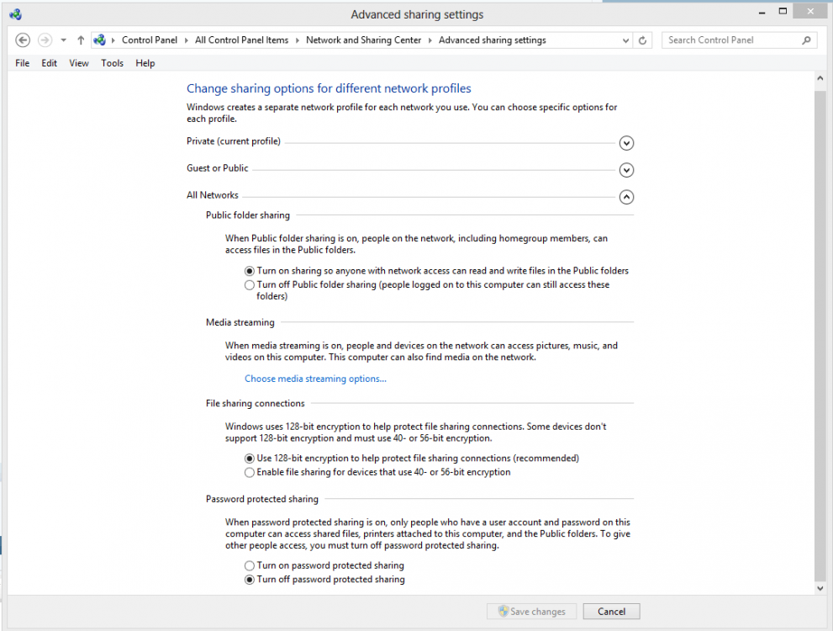
Task: Open dropdown arrow before Control Panel breadcrumb
Action: click(113, 40)
